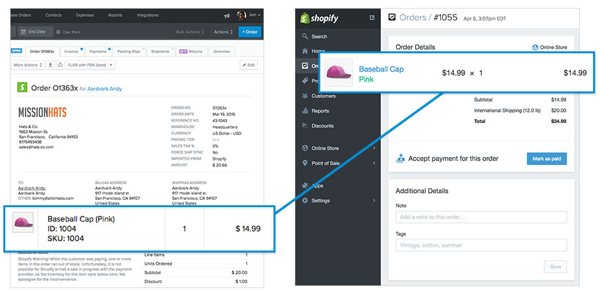Click the Edit button with pencil
This screenshot has width=601, height=296.
[248, 65]
